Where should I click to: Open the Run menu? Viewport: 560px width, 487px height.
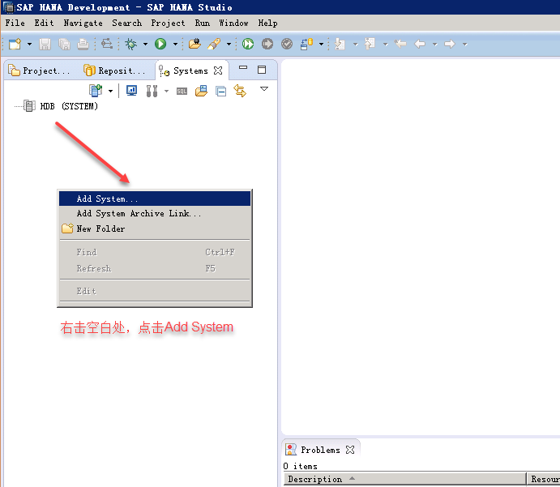202,23
